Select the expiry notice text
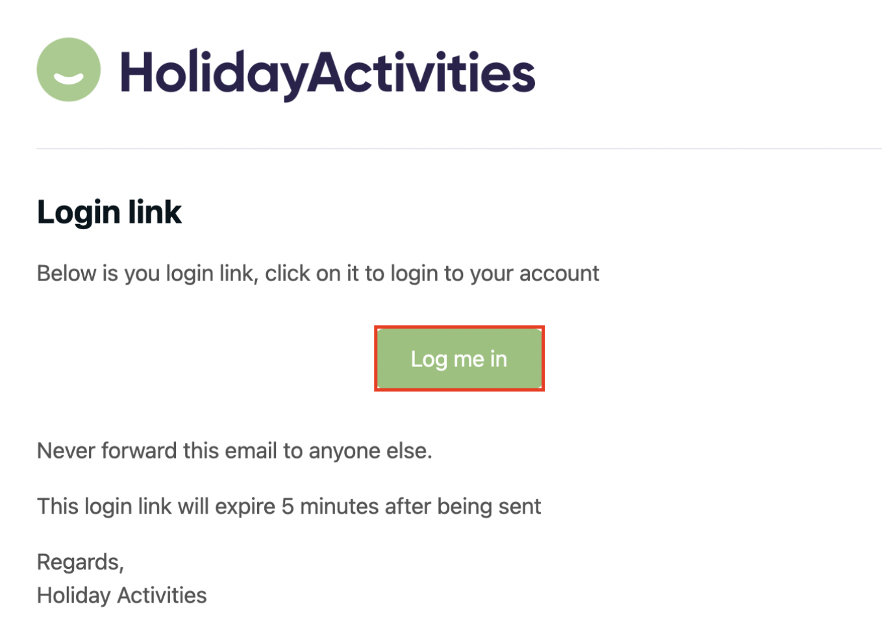This screenshot has height=639, width=887. point(288,506)
